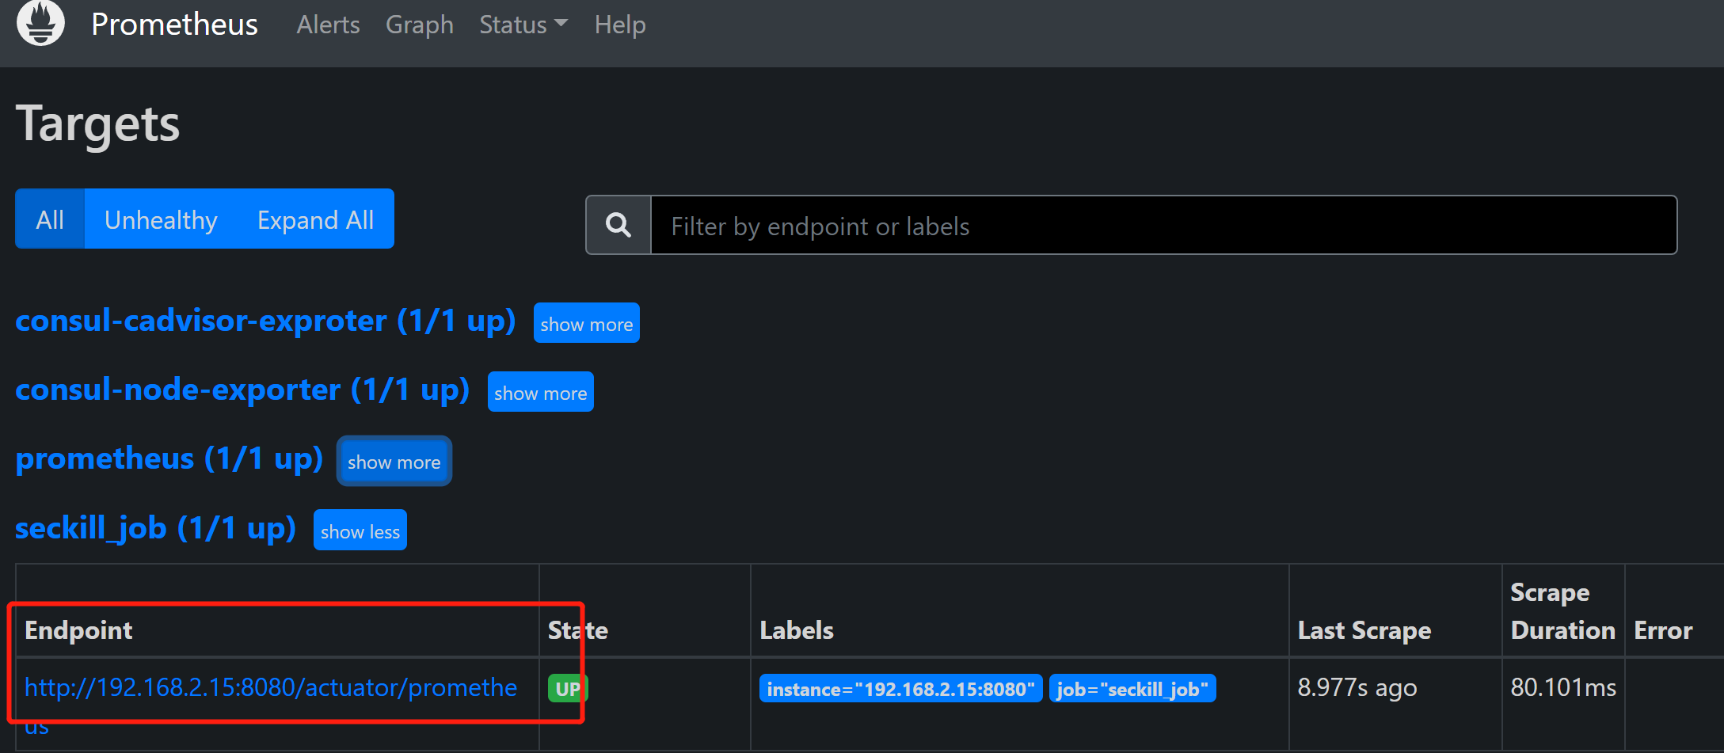The image size is (1724, 753).
Task: Open the Help menu item
Action: (x=620, y=25)
